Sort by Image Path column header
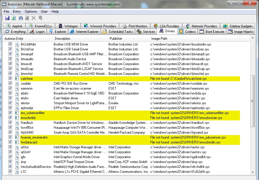Screen dimensions: 259x180 tap(195, 39)
